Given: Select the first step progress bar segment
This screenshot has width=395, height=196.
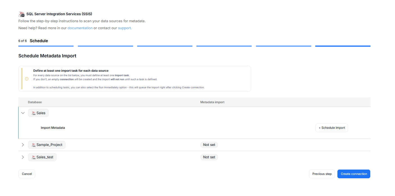Looking at the screenshot, I should 46,46.
